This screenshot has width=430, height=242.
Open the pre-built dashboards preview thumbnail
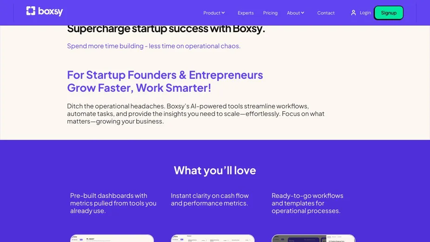(112, 238)
